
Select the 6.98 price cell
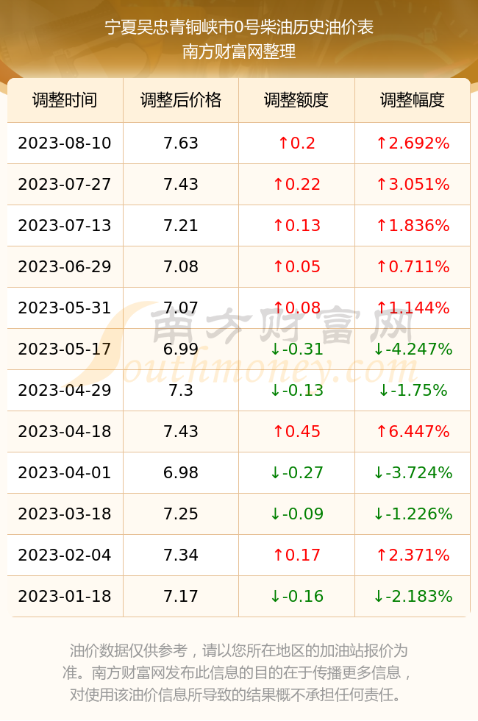(181, 472)
